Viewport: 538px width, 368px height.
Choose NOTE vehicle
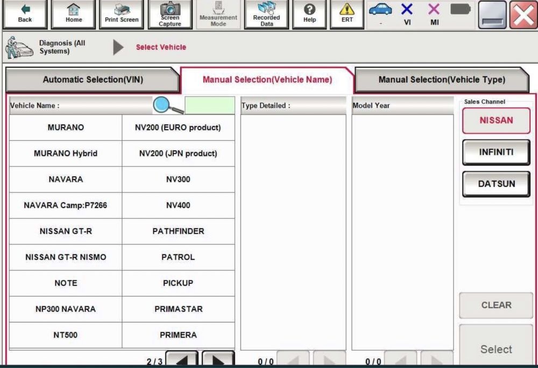tap(66, 283)
